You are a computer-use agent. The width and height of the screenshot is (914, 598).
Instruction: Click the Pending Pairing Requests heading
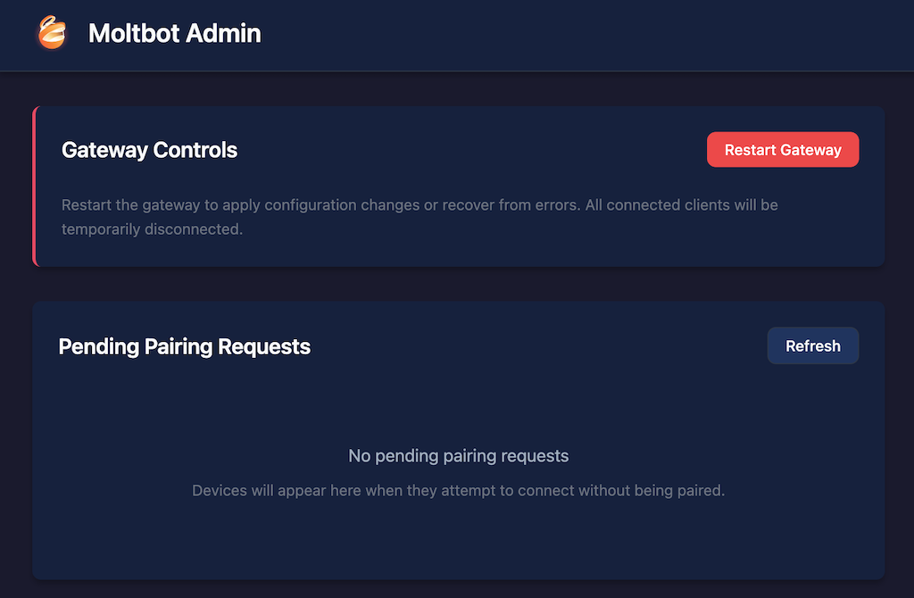coord(184,347)
